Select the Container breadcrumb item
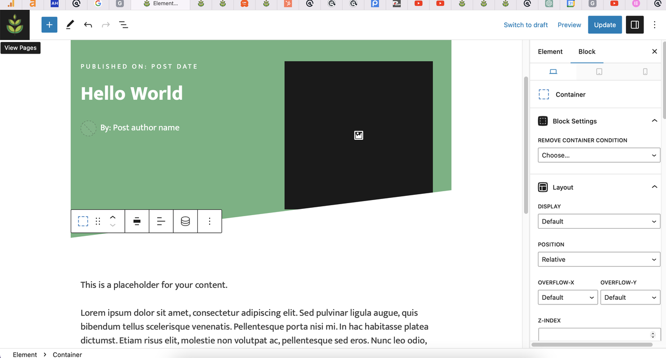The width and height of the screenshot is (666, 358). 67,354
